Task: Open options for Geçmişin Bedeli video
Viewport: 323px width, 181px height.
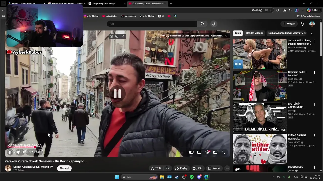Action: [314, 73]
